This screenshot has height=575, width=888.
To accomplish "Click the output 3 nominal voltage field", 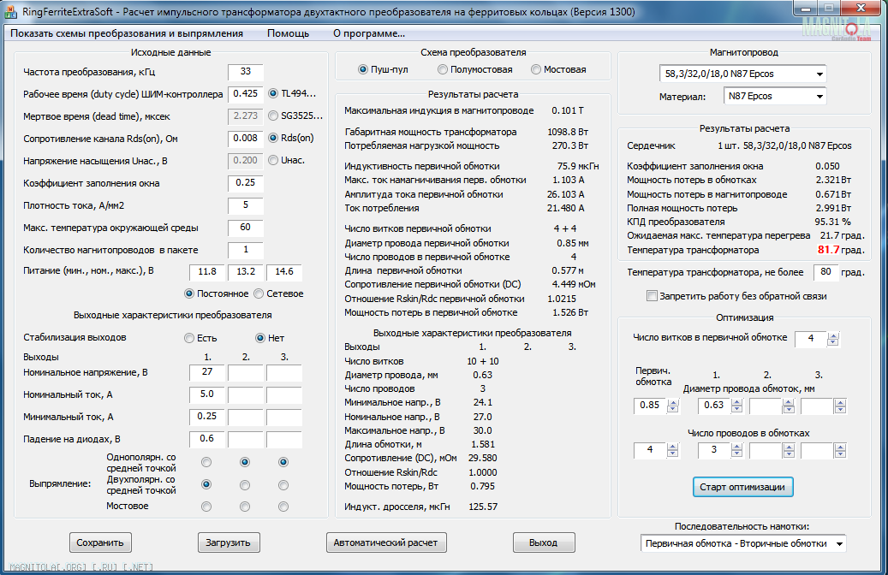I will tap(283, 372).
